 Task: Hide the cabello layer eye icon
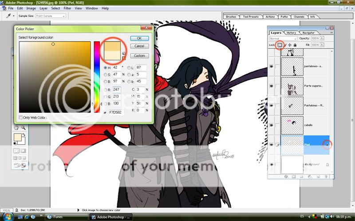click(271, 125)
